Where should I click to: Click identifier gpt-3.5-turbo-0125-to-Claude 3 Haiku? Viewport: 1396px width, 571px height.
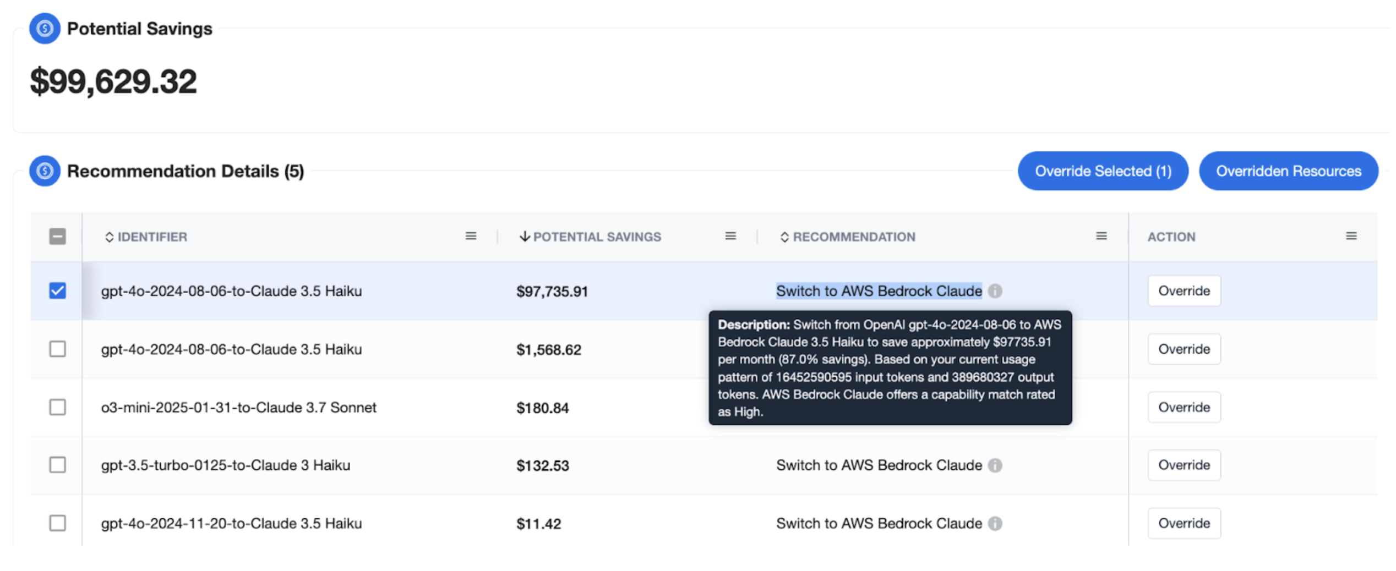tap(226, 465)
